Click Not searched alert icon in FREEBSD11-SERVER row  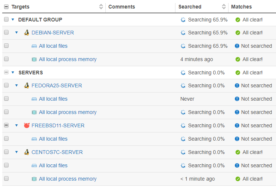pyautogui.click(x=237, y=125)
